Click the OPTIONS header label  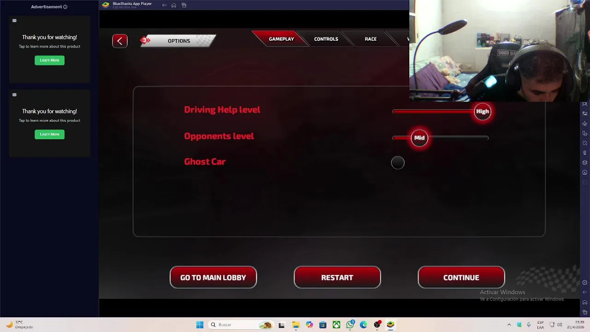click(179, 41)
